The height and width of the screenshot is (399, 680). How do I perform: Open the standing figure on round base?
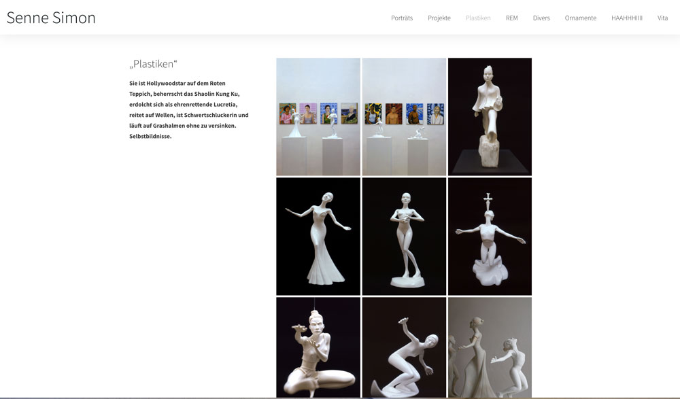(404, 236)
